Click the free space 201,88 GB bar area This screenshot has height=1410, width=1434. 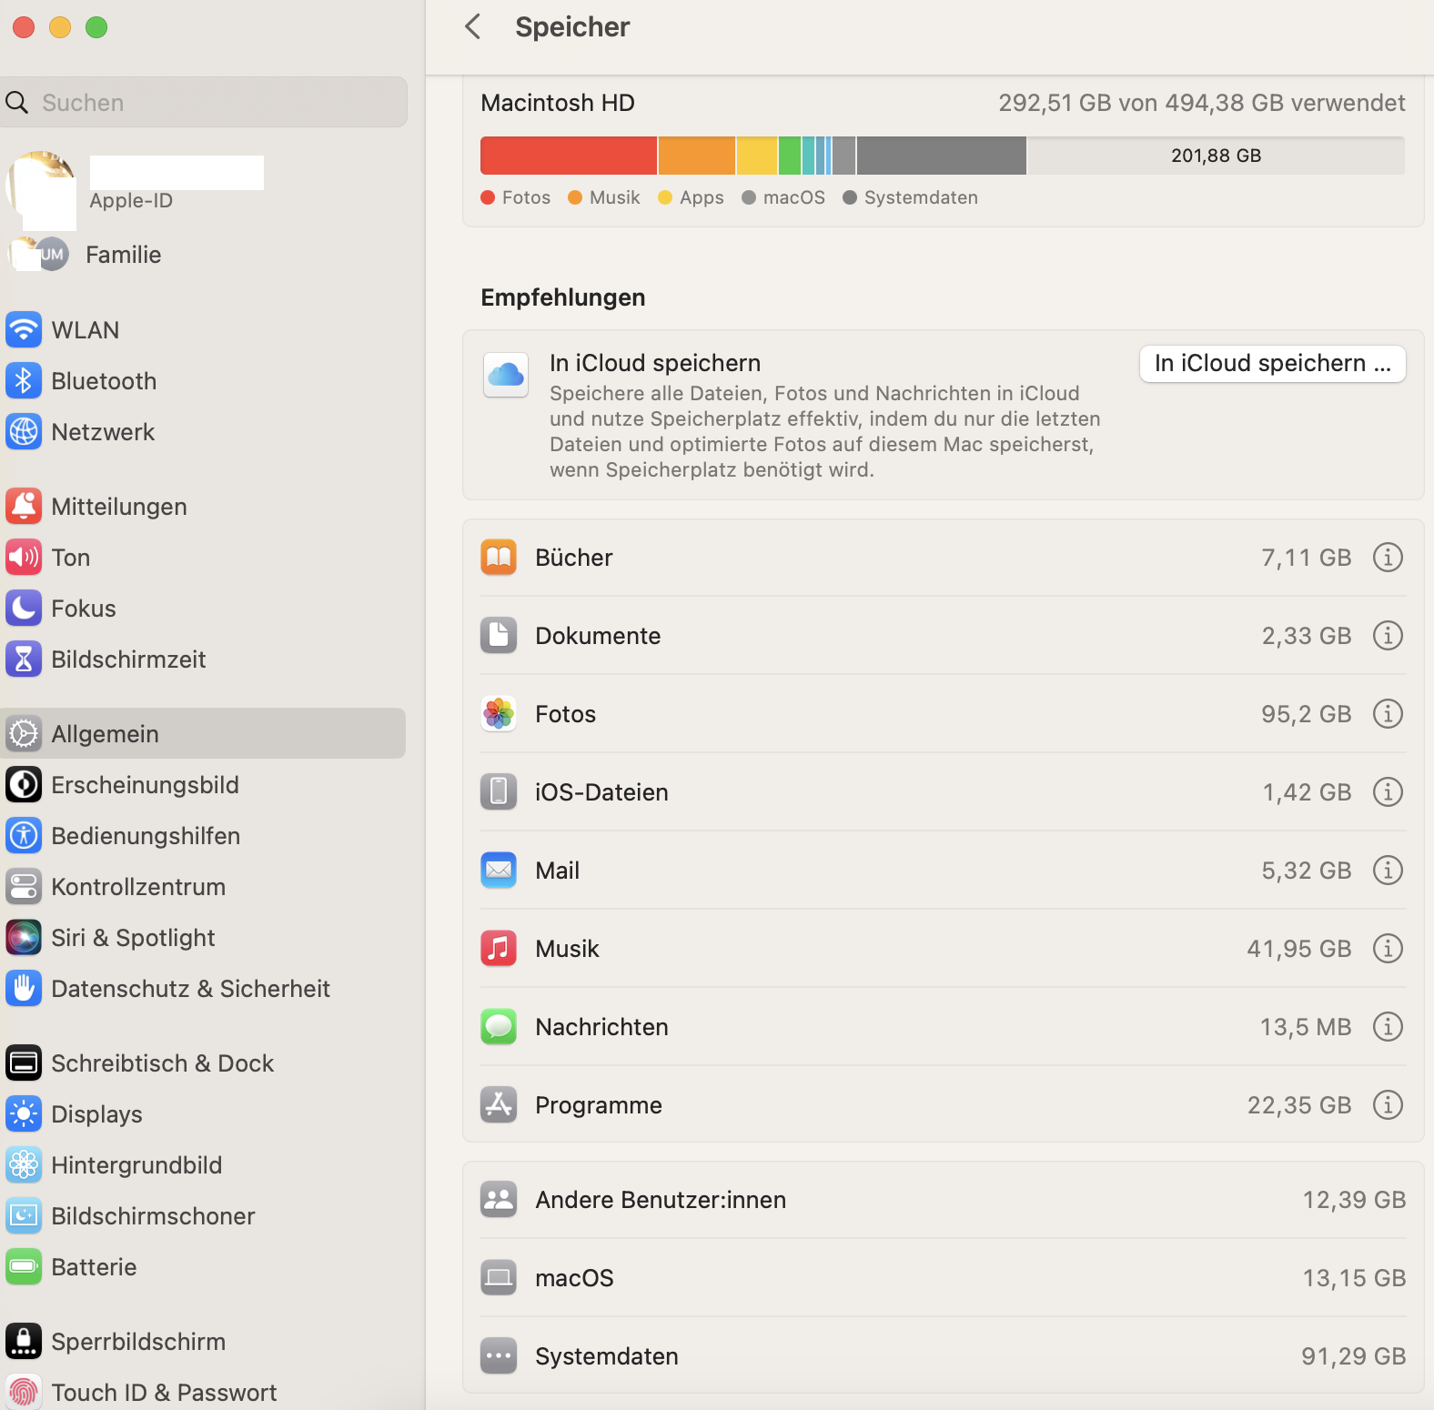click(1216, 156)
